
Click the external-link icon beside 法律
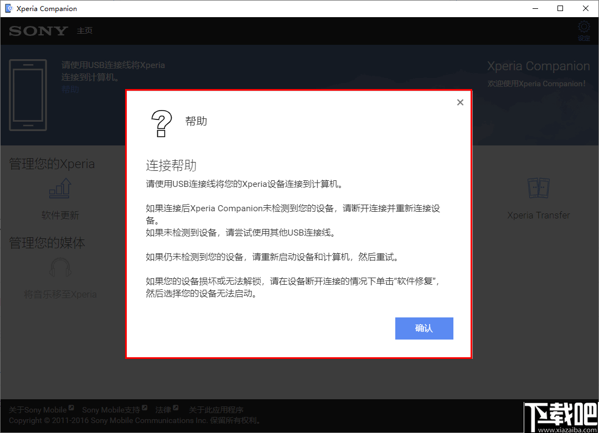click(175, 408)
